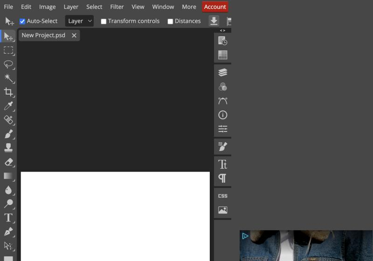Image resolution: width=373 pixels, height=261 pixels.
Task: Close the New Project.psd tab
Action: [74, 35]
